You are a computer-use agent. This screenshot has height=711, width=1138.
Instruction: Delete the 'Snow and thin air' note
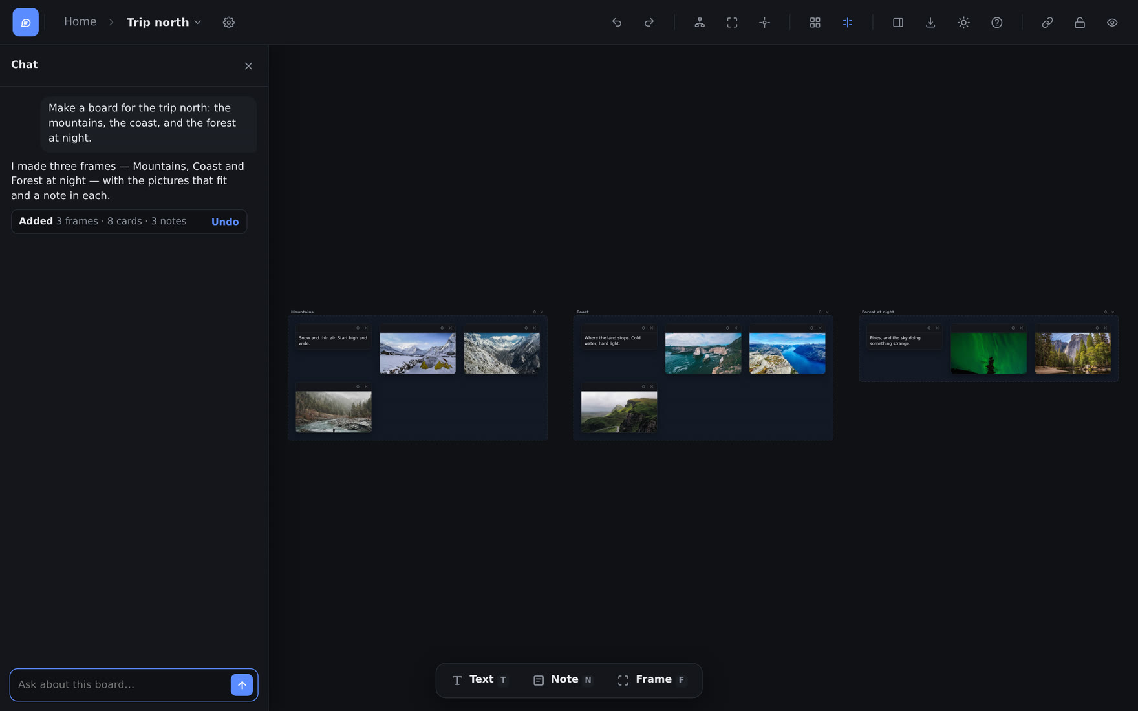(366, 328)
